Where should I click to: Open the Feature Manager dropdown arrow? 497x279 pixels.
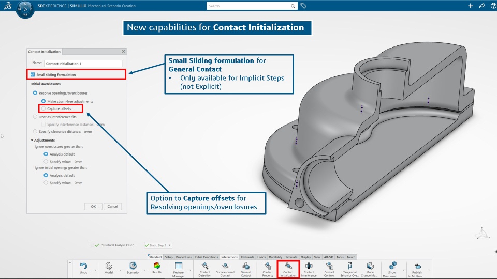pyautogui.click(x=190, y=270)
